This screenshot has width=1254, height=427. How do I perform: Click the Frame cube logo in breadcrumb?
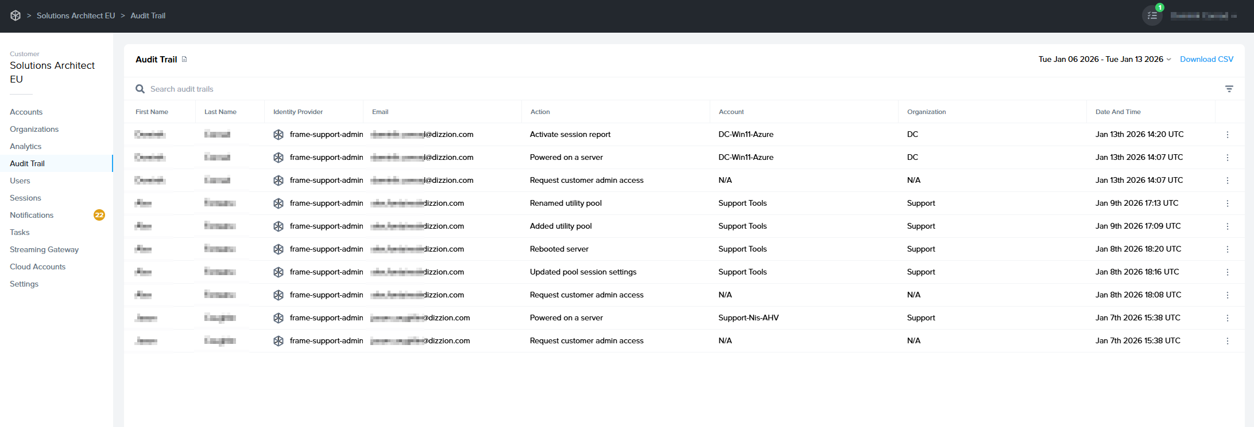point(16,15)
